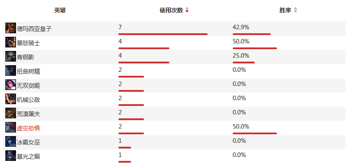Click the 扭曲树精 hero portrait icon
Screen dimensions: 350x168
point(11,71)
